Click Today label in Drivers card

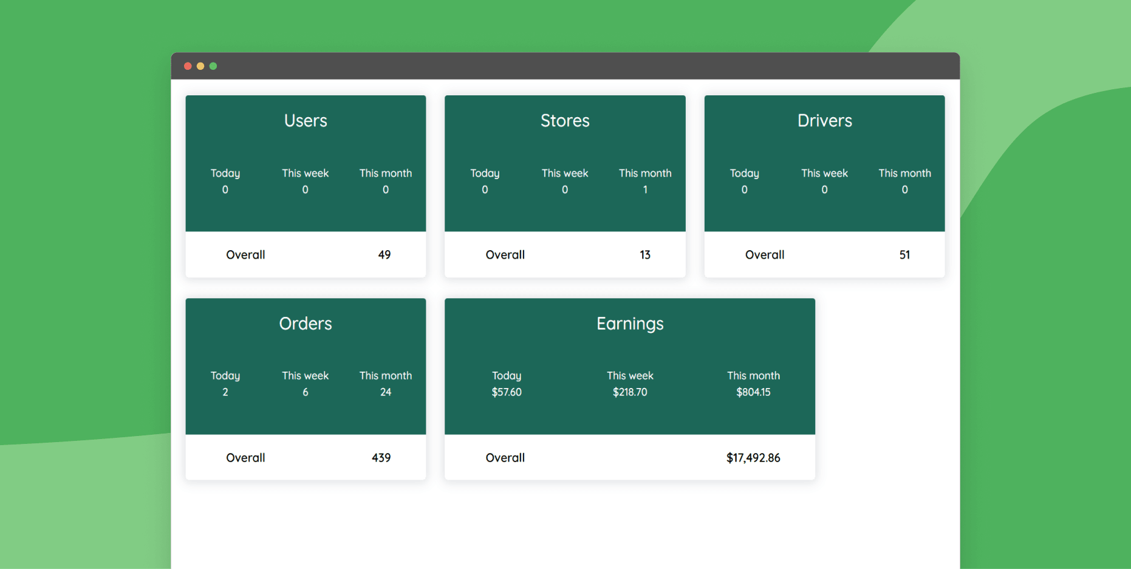[x=745, y=174]
